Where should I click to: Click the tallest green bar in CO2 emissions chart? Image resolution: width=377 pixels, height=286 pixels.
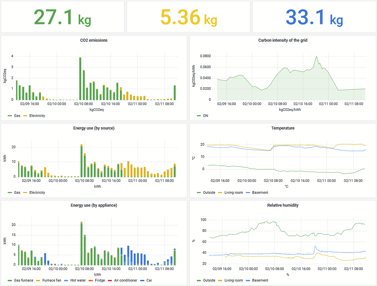[80, 76]
